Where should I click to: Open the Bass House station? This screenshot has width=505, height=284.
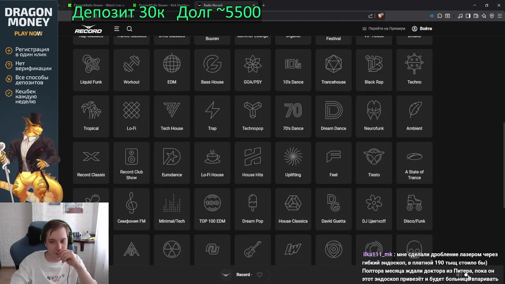[x=212, y=70]
